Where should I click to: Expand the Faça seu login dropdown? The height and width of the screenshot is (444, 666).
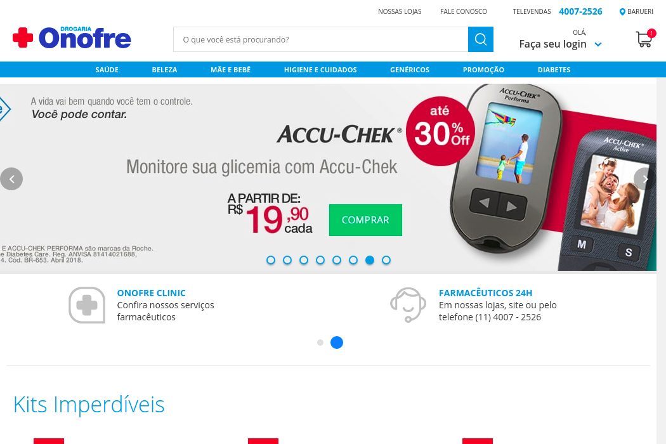[x=598, y=44]
